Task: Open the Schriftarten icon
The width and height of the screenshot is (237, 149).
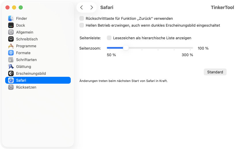Action: (11, 60)
